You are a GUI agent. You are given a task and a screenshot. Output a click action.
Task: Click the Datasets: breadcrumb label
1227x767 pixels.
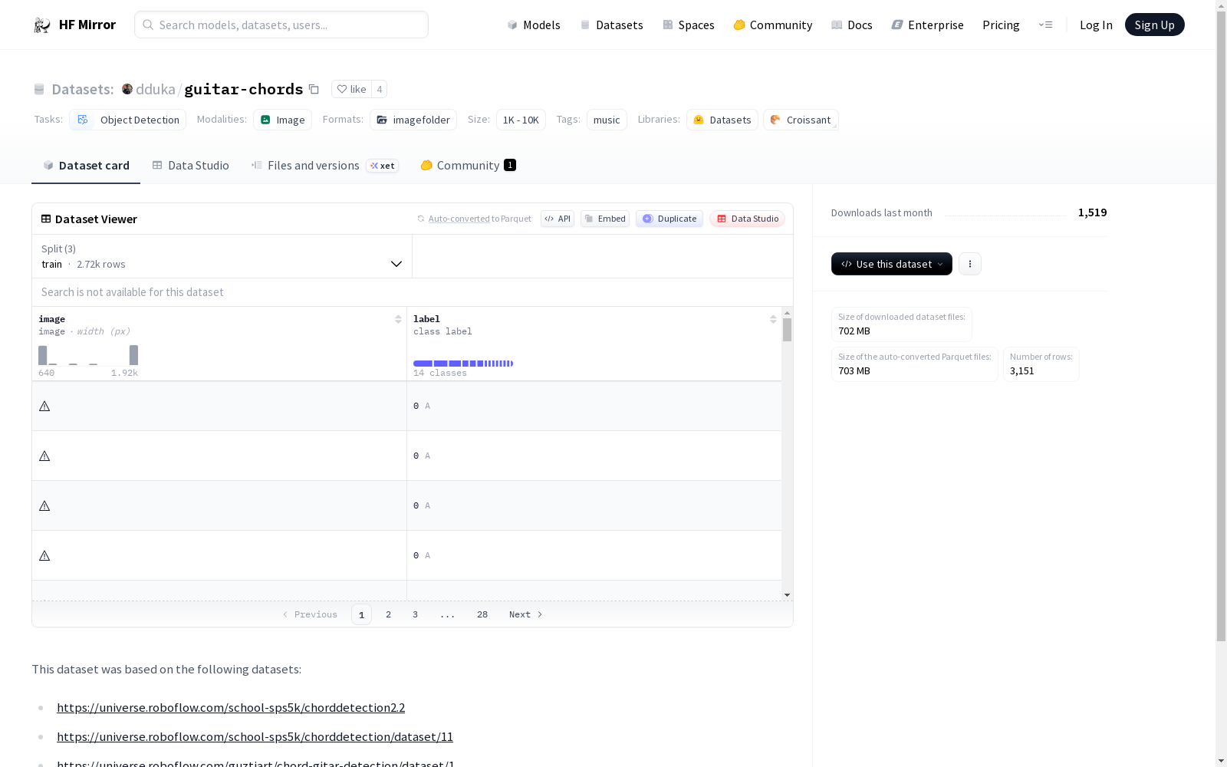tap(83, 89)
